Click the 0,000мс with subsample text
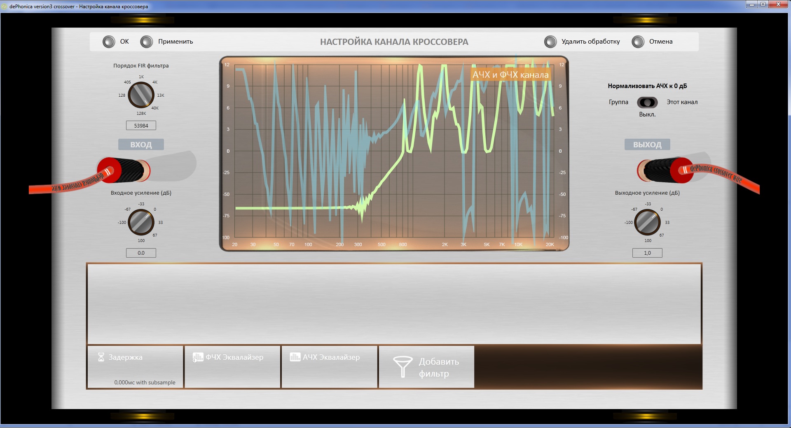The width and height of the screenshot is (791, 428). pyautogui.click(x=145, y=382)
